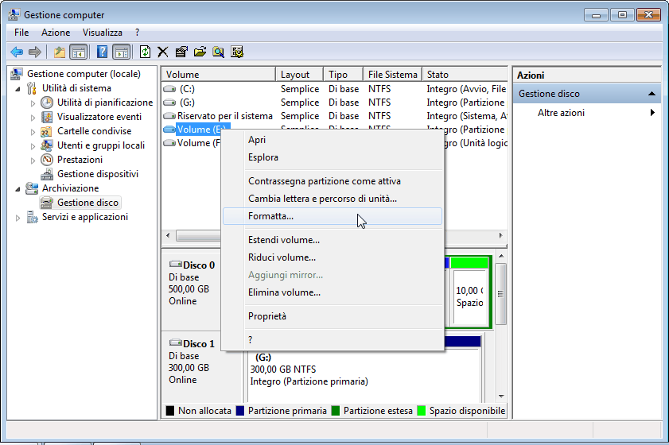This screenshot has height=445, width=669.
Task: Select Gestione disco in the tree
Action: click(x=88, y=203)
